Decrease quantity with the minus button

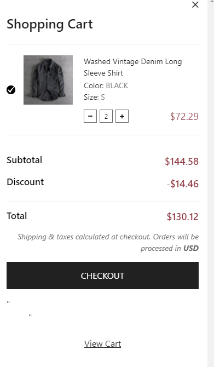[90, 116]
